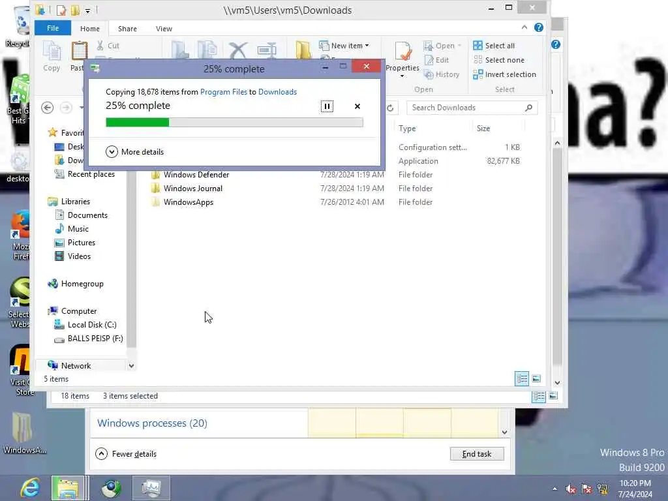Click the Search Downloads field
This screenshot has width=668, height=501.
click(472, 108)
